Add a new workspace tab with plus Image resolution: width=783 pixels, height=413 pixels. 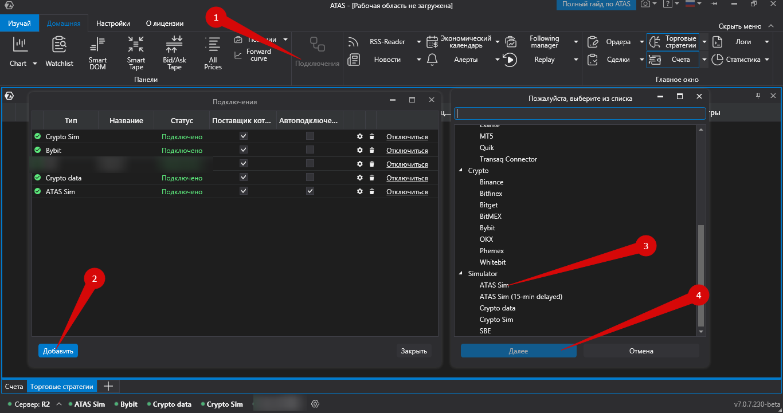[108, 387]
